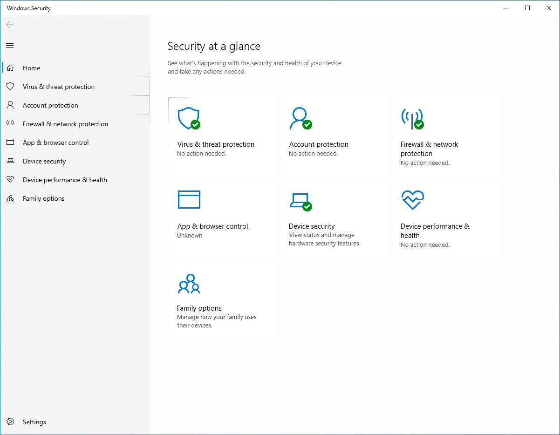Open the Firewall & network protection tile title
The width and height of the screenshot is (560, 435).
click(429, 149)
